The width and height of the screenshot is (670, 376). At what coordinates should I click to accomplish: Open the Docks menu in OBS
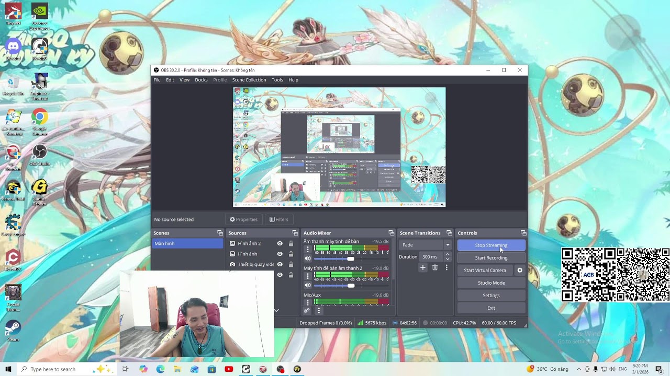click(202, 80)
